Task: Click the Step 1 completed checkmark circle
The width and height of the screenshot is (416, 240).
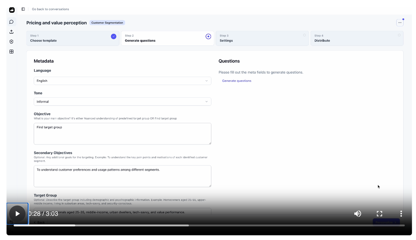Action: [x=114, y=36]
